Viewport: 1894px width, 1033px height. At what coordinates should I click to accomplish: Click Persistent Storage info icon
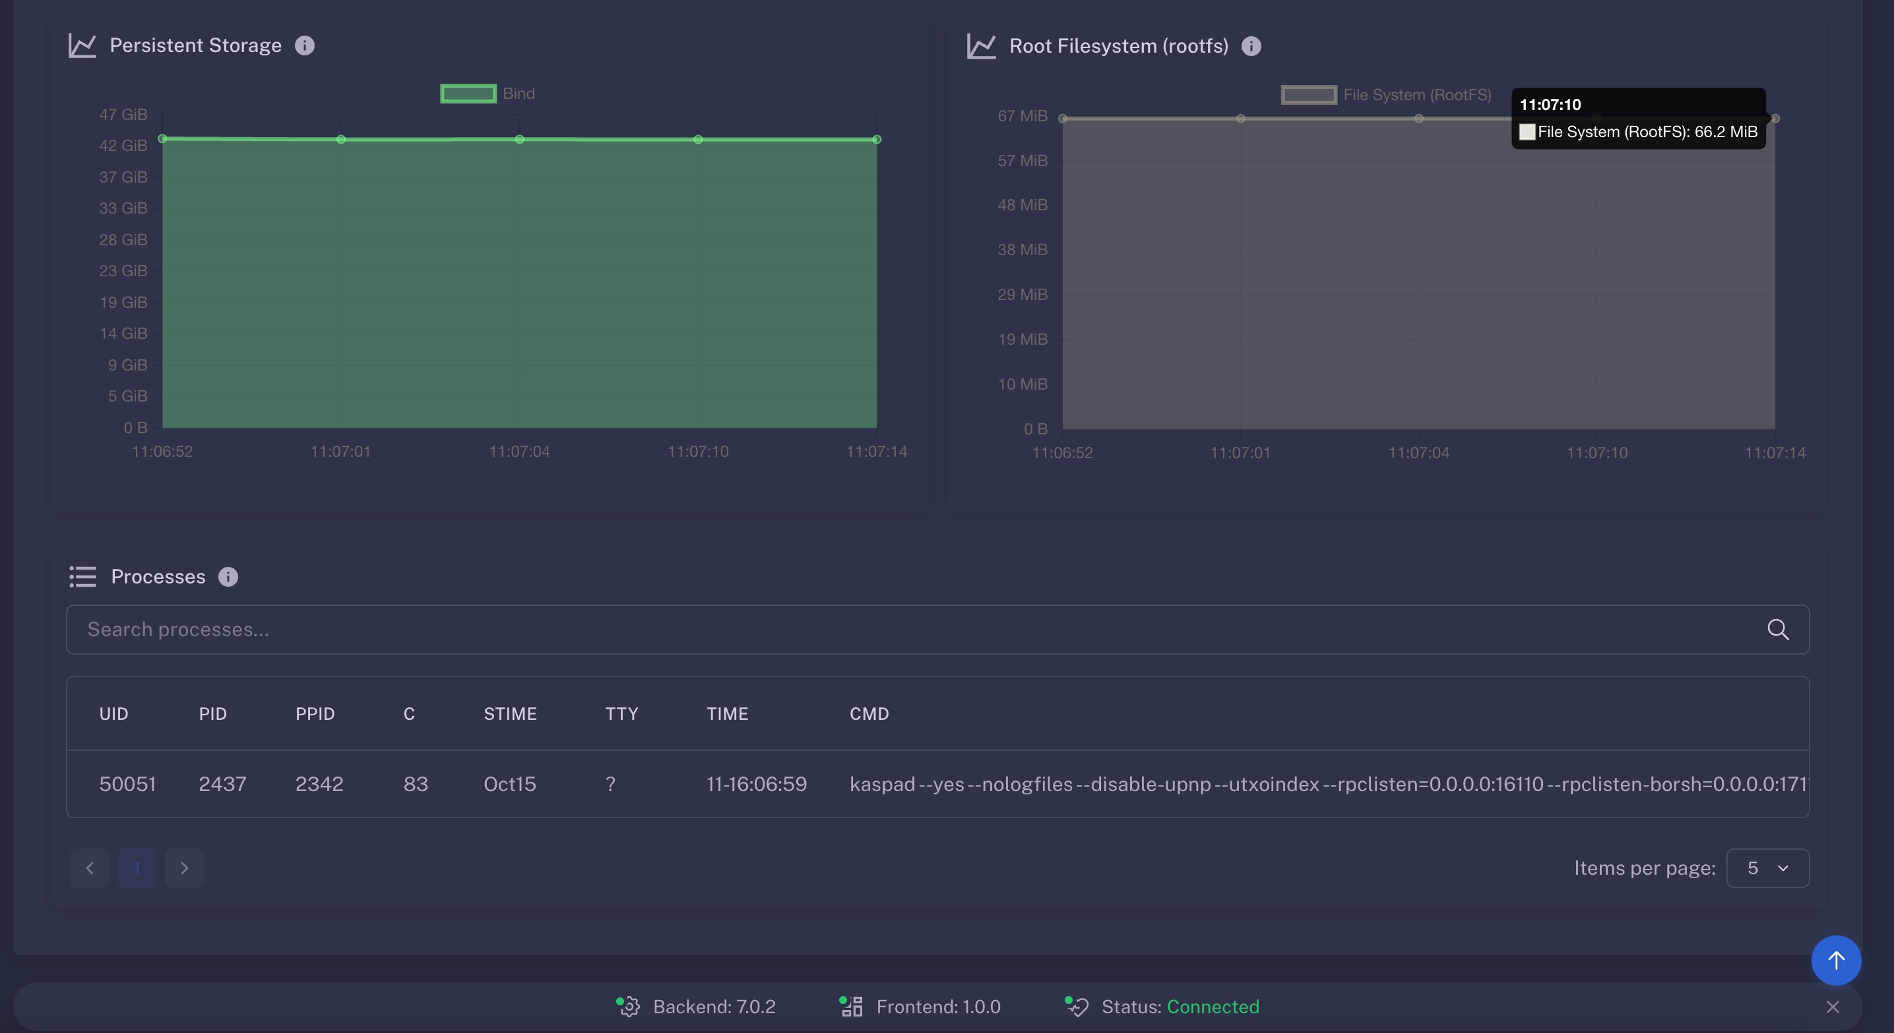tap(304, 45)
